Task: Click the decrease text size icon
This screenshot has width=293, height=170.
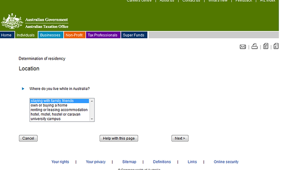Action: click(276, 46)
